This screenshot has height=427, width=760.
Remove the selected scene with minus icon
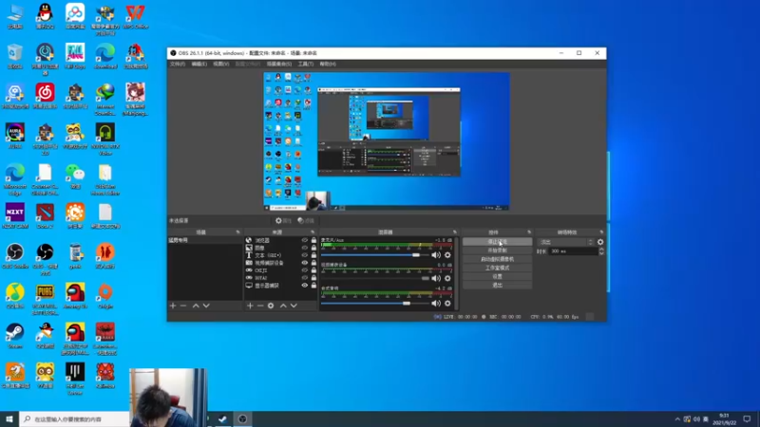click(183, 306)
